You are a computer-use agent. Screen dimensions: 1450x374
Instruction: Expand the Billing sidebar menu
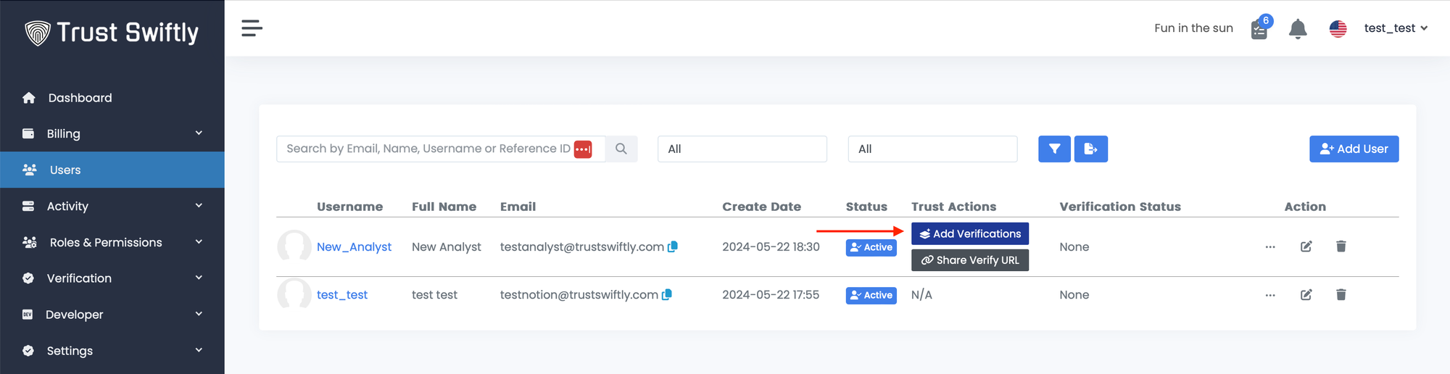pyautogui.click(x=112, y=133)
